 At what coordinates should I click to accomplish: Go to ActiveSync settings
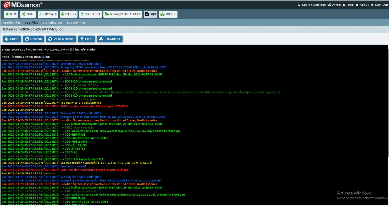[x=48, y=14]
